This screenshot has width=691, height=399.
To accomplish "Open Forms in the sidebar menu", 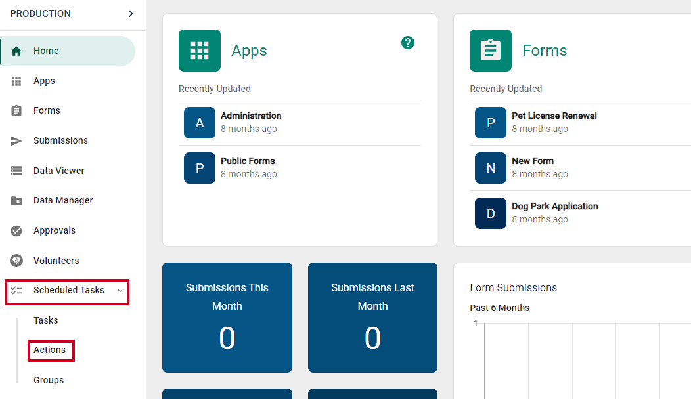I will pyautogui.click(x=47, y=110).
